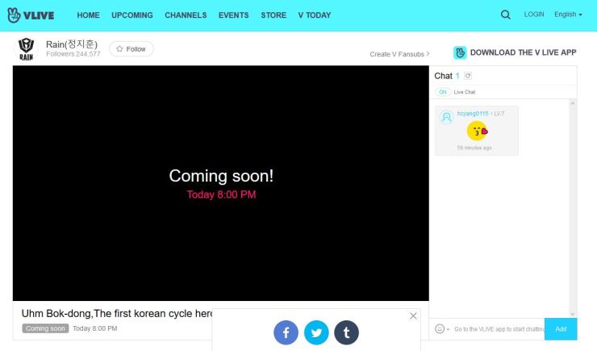Viewport: 597px width, 351px height.
Task: Follow the Rain channel
Action: (132, 49)
